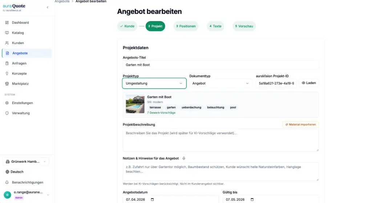The height and width of the screenshot is (203, 372).
Task: Click the Benachrichtigungen bell icon
Action: point(7,182)
